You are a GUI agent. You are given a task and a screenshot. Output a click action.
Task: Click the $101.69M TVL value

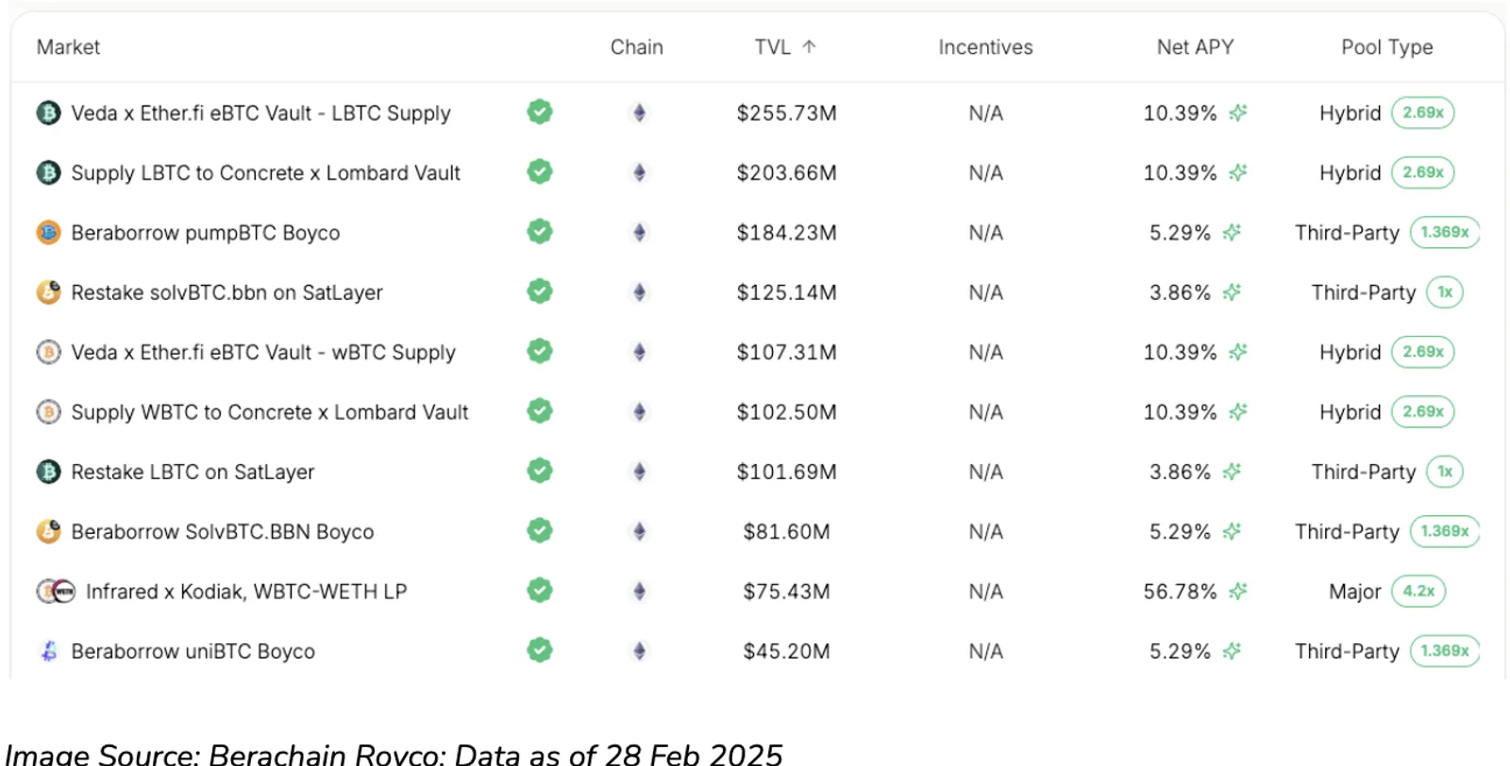786,472
